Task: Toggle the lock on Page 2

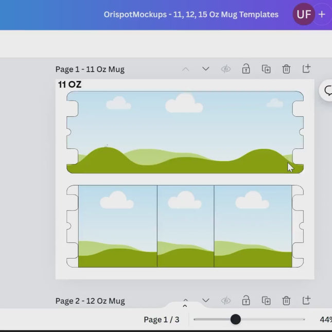Action: 246,301
